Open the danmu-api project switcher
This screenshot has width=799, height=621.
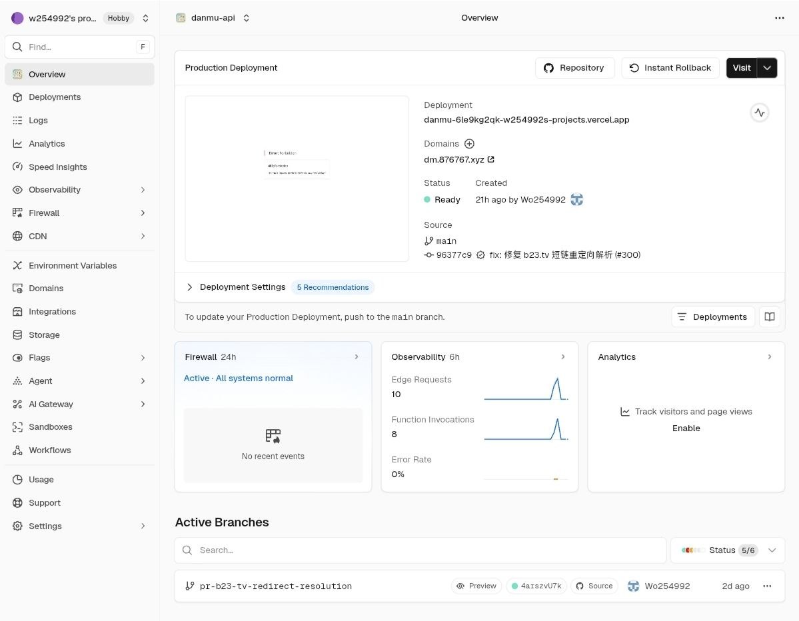coord(246,18)
